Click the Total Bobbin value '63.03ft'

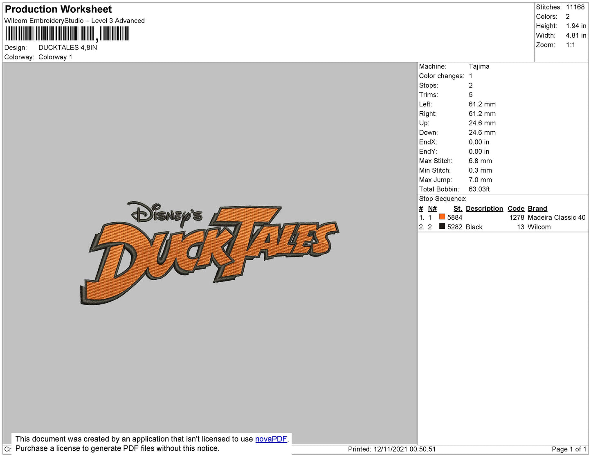tap(479, 189)
